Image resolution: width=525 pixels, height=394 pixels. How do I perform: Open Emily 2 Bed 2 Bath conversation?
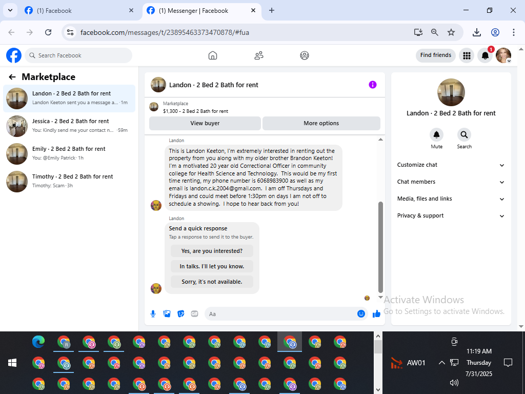click(69, 154)
